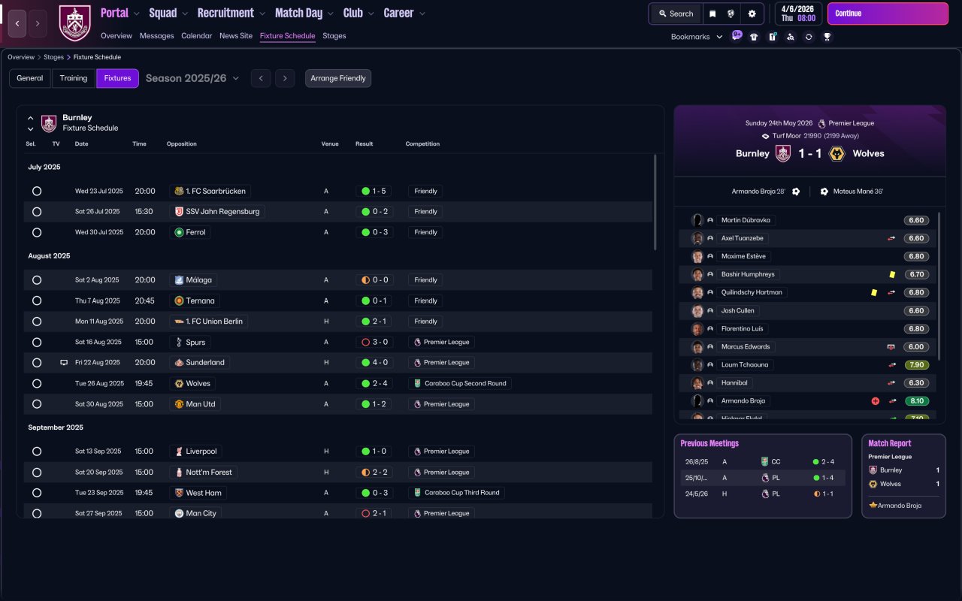Click the icon next to Marcus Edwards' rating
962x601 pixels.
891,347
